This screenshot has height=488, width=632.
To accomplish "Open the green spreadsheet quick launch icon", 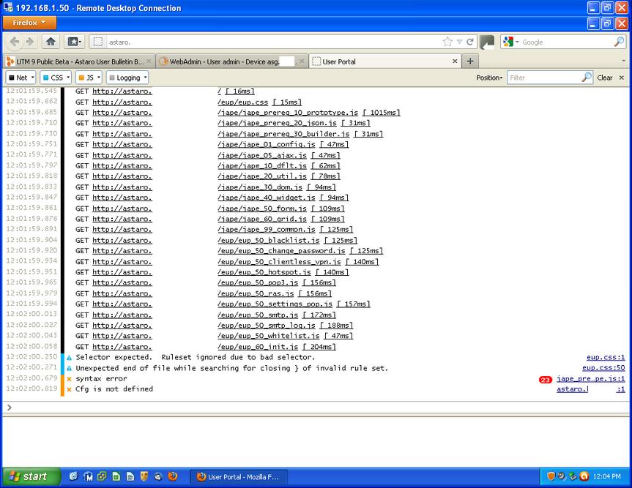I will 116,476.
